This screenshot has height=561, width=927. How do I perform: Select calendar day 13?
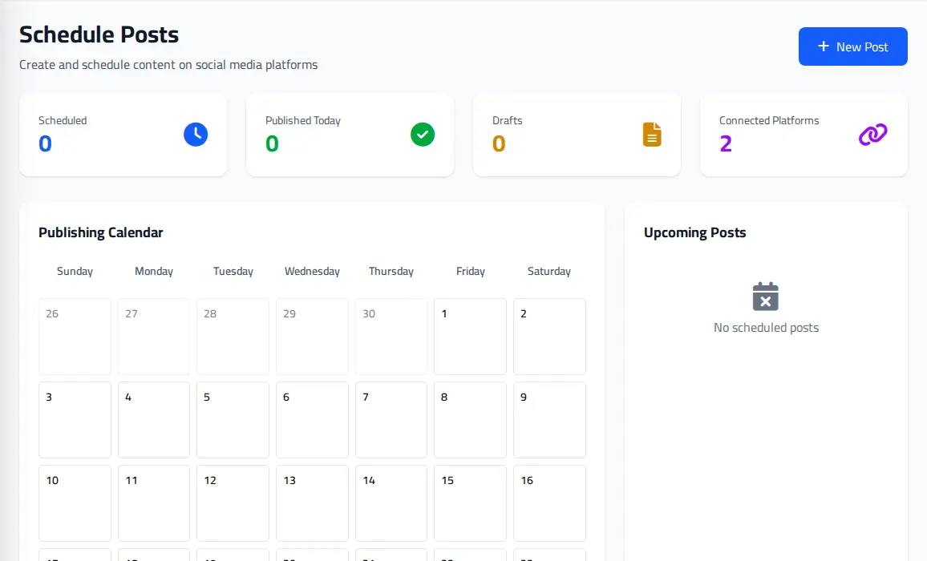(x=312, y=503)
